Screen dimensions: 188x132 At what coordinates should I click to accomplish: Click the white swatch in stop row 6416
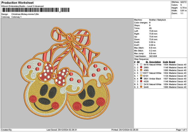pyautogui.click(x=141, y=64)
